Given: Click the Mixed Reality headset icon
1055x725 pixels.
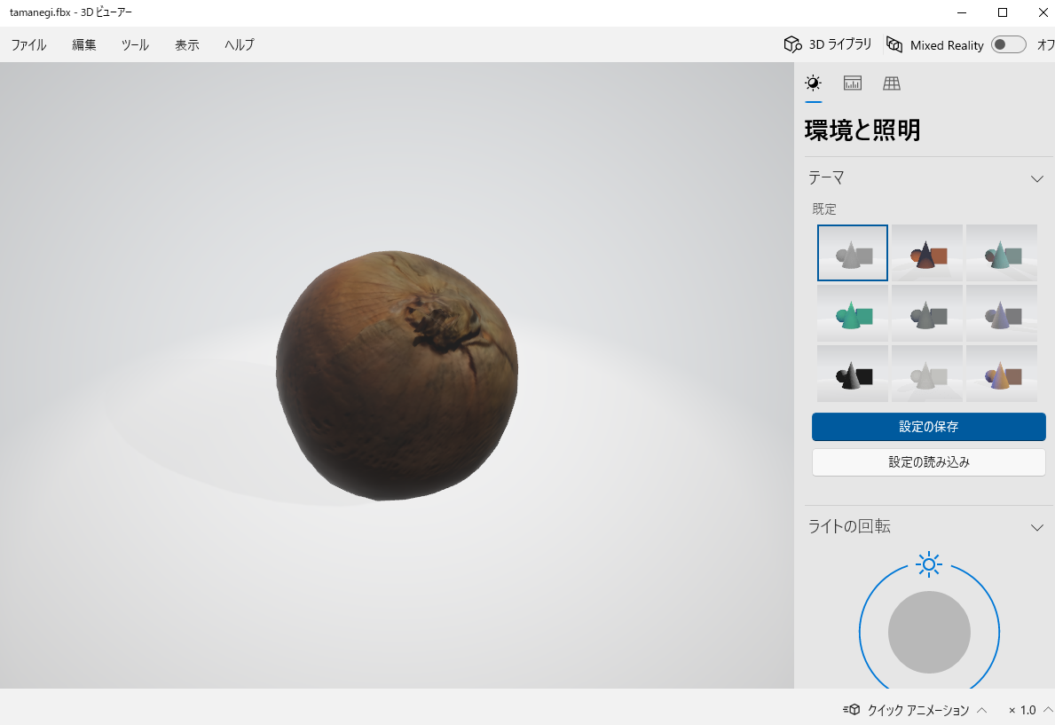Looking at the screenshot, I should 895,44.
